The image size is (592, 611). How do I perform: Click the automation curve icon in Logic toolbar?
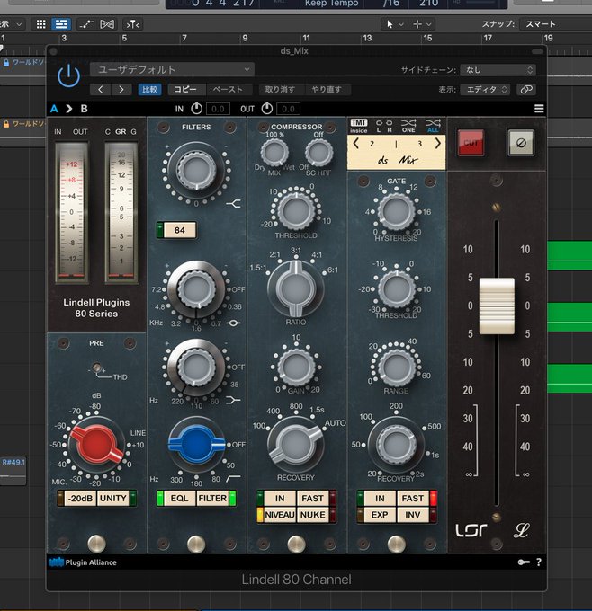coord(85,24)
